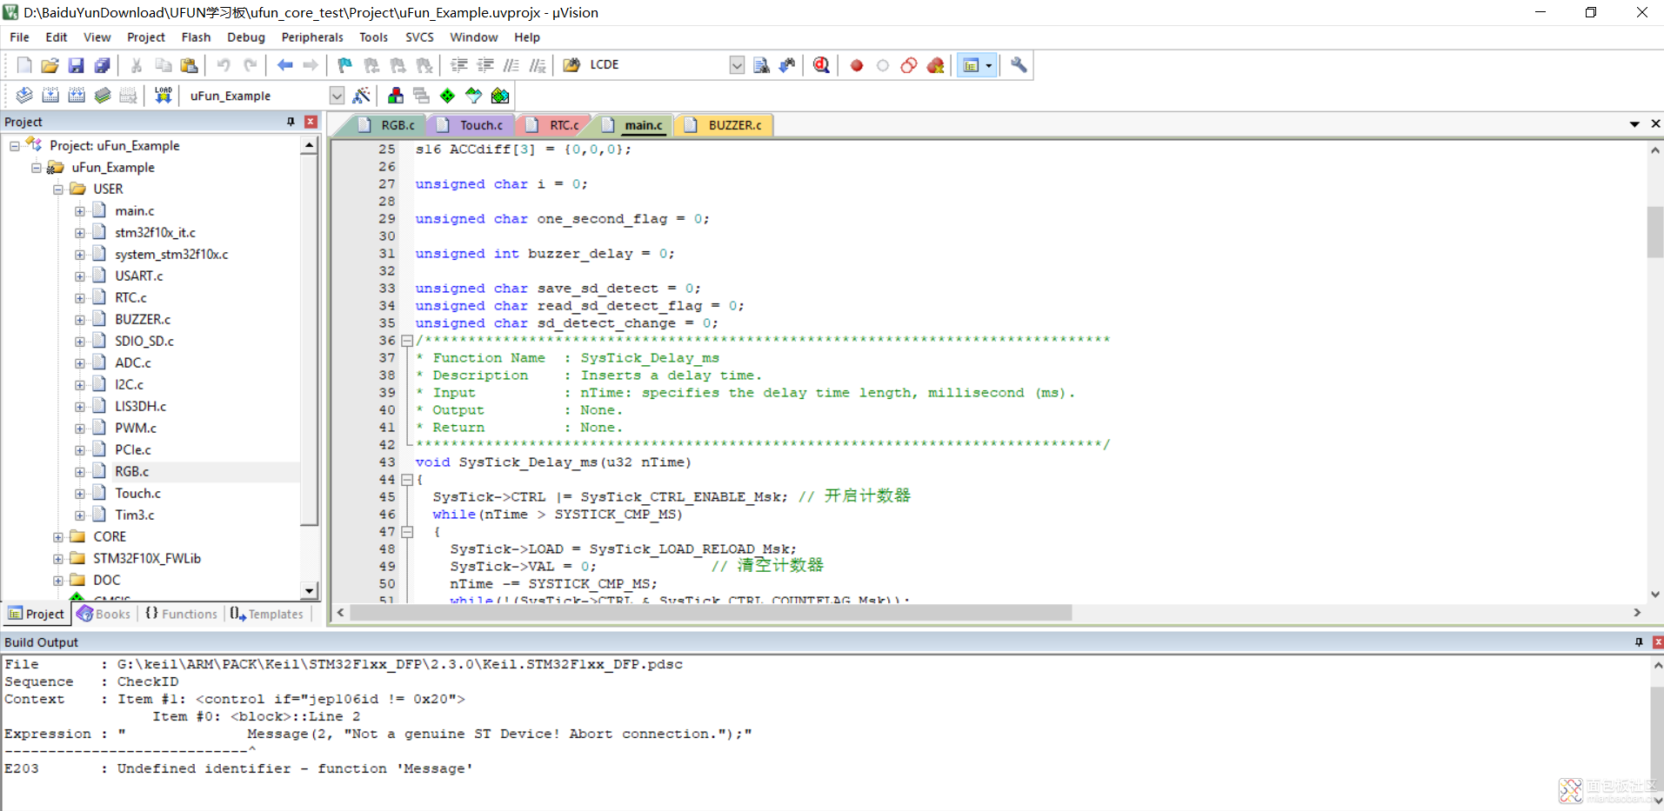Navigate backwards with the blue left arrow
Screen dimensions: 1664x811
pyautogui.click(x=284, y=65)
